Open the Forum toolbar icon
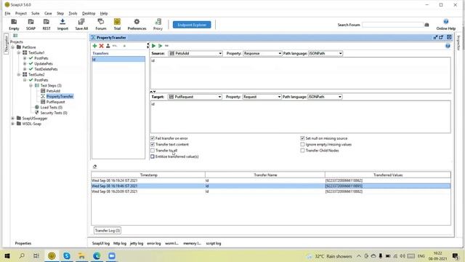 101,24
